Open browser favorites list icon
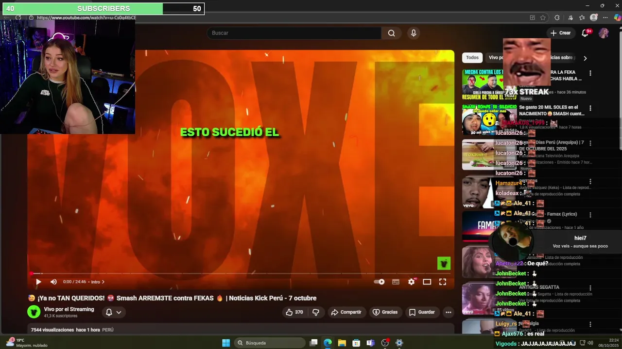This screenshot has height=349, width=622. (x=582, y=17)
